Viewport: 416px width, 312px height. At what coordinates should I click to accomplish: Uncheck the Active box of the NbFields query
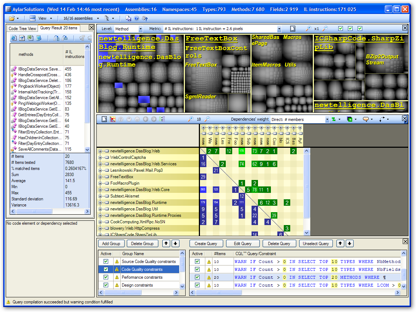[197, 269]
